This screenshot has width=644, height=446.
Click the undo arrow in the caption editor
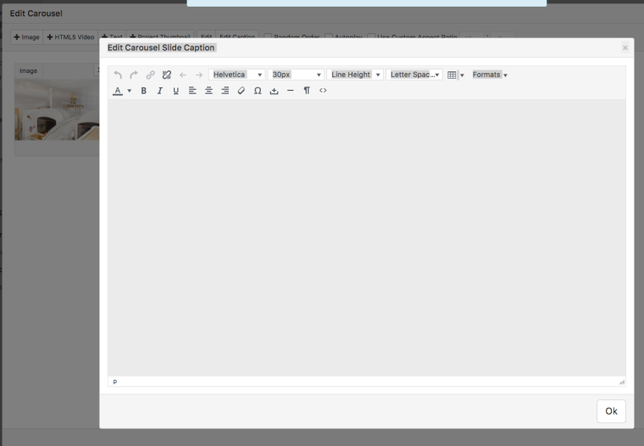pos(118,75)
